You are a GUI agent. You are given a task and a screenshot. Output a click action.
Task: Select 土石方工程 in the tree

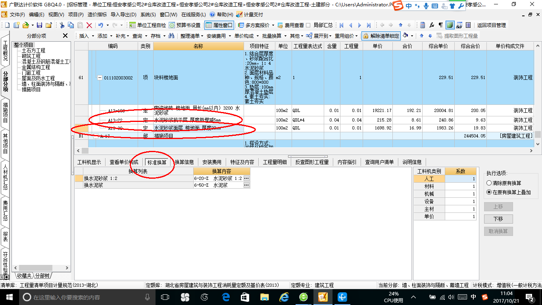click(x=33, y=50)
